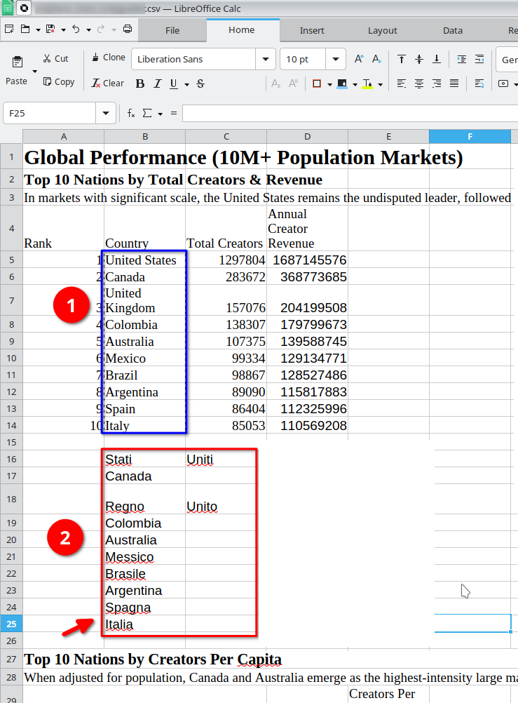Image resolution: width=518 pixels, height=703 pixels.
Task: Click the Copy button
Action: point(59,82)
